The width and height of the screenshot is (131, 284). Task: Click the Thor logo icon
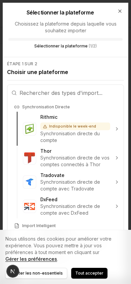click(x=30, y=158)
